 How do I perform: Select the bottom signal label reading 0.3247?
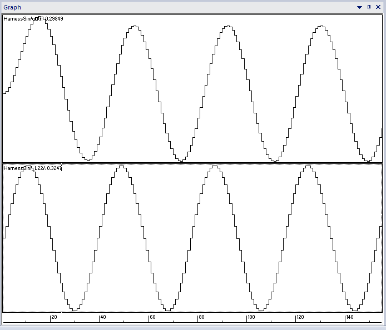point(32,168)
